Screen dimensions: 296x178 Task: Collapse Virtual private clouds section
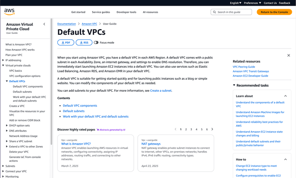tap(3, 65)
